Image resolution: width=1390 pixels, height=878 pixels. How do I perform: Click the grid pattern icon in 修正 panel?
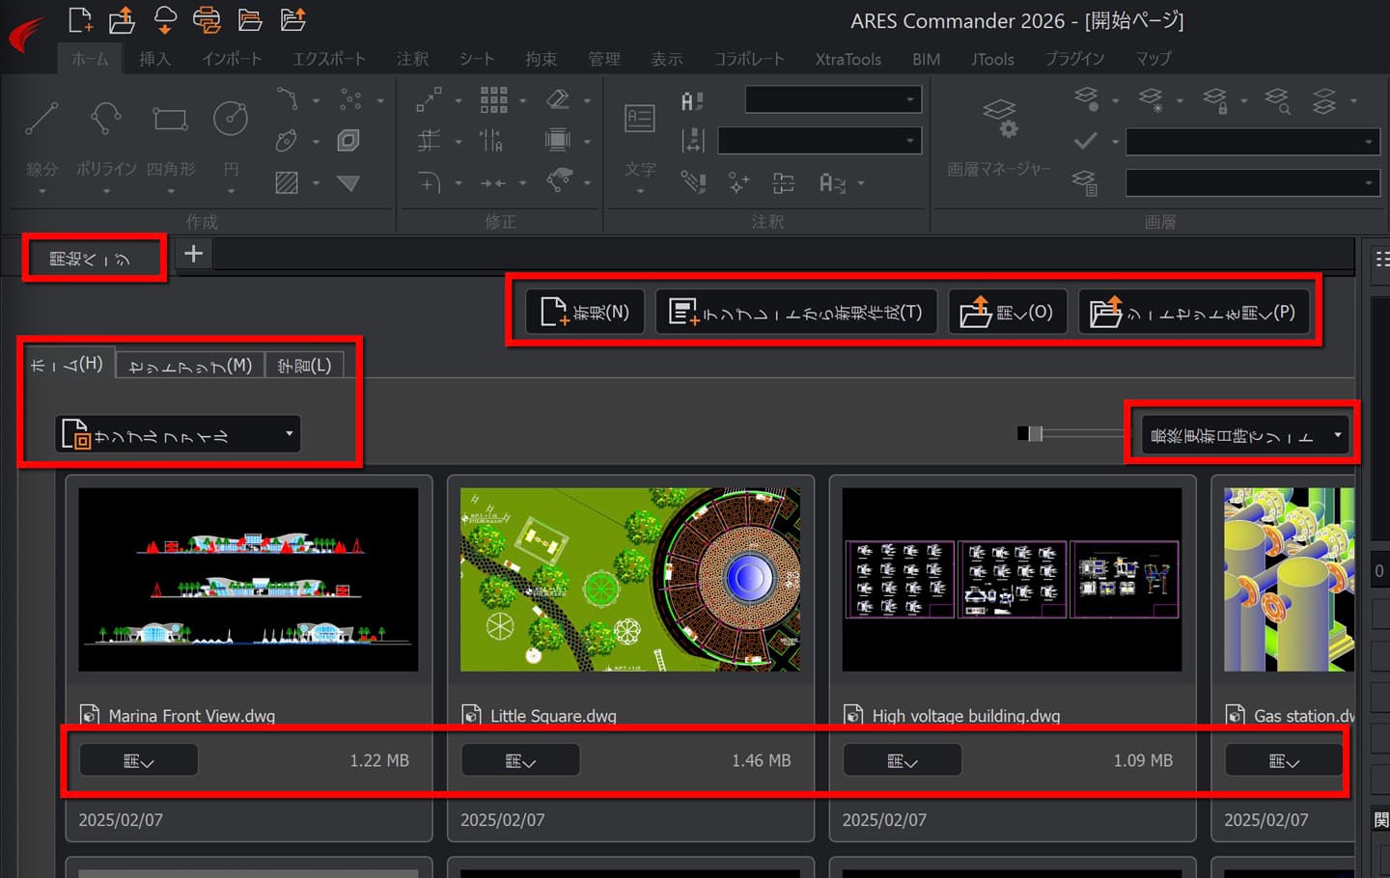(x=493, y=99)
